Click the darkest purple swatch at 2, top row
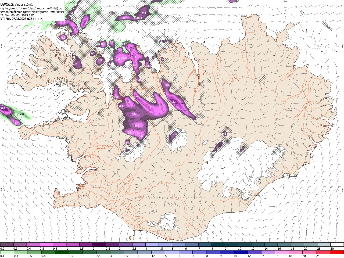The width and height of the screenshot is (344, 258). click(99, 245)
